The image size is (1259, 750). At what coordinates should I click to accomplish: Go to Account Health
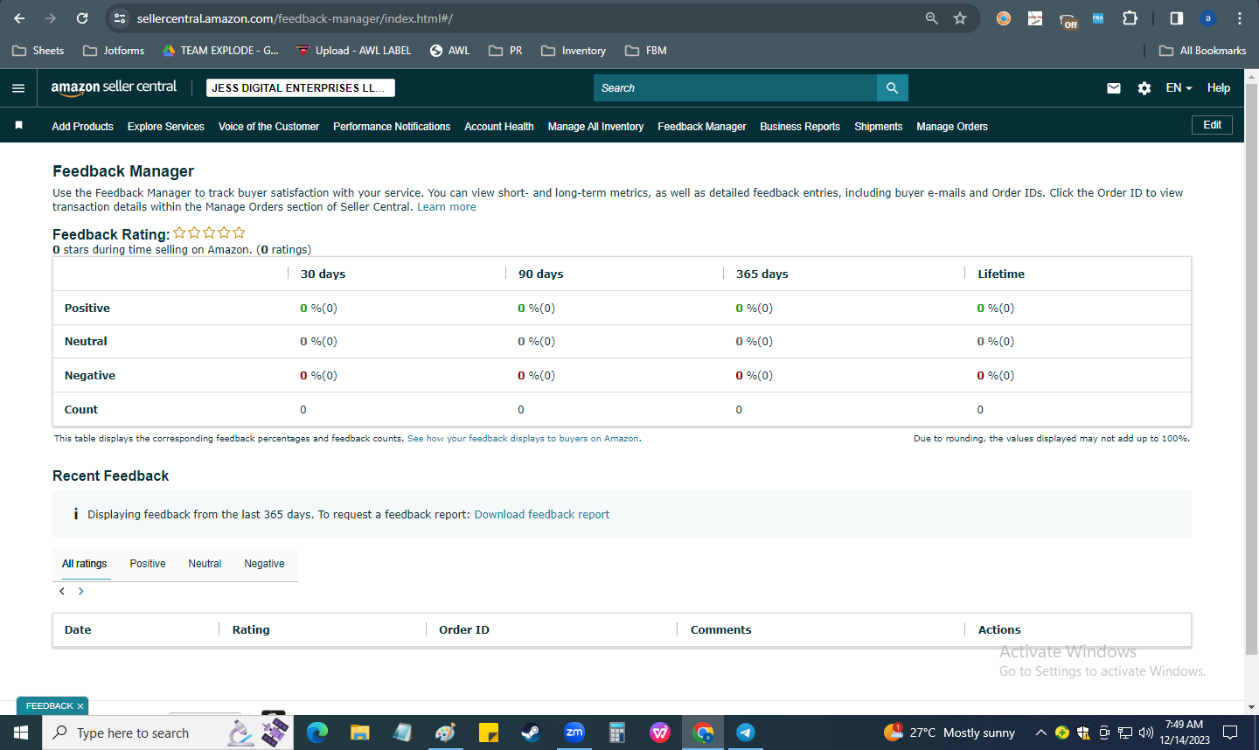pyautogui.click(x=499, y=127)
